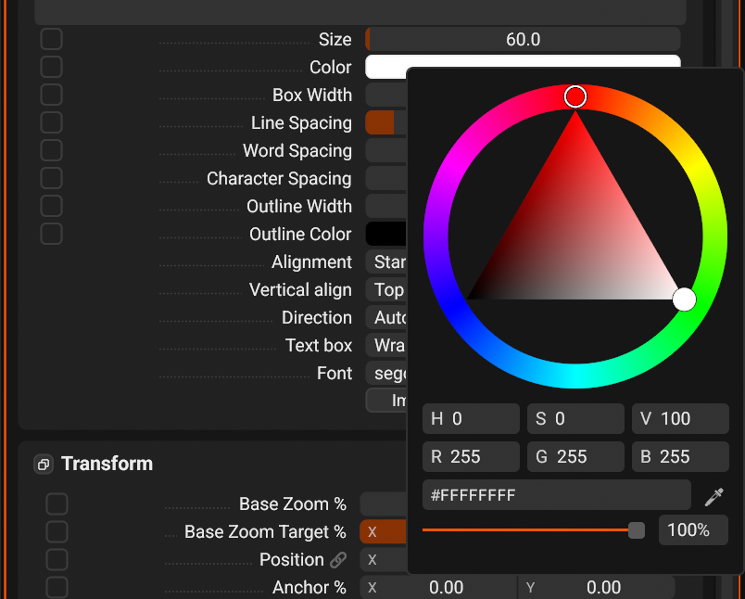Check the Word Spacing keyframe box

pos(51,150)
